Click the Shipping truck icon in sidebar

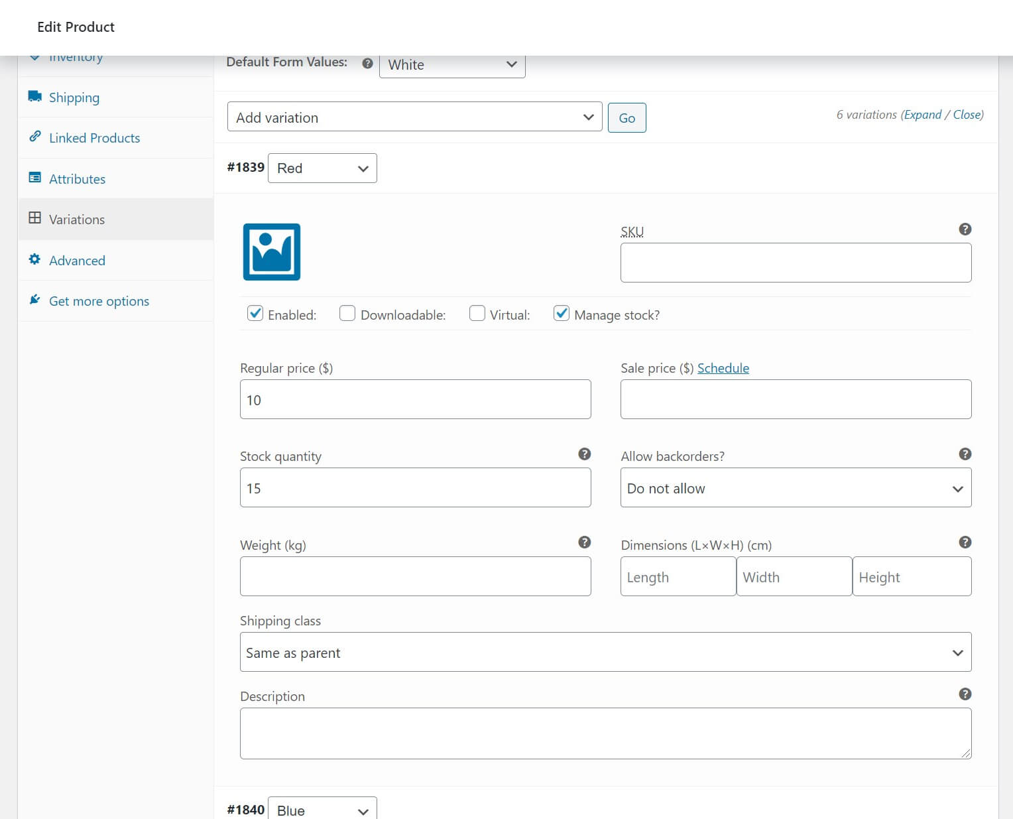35,97
